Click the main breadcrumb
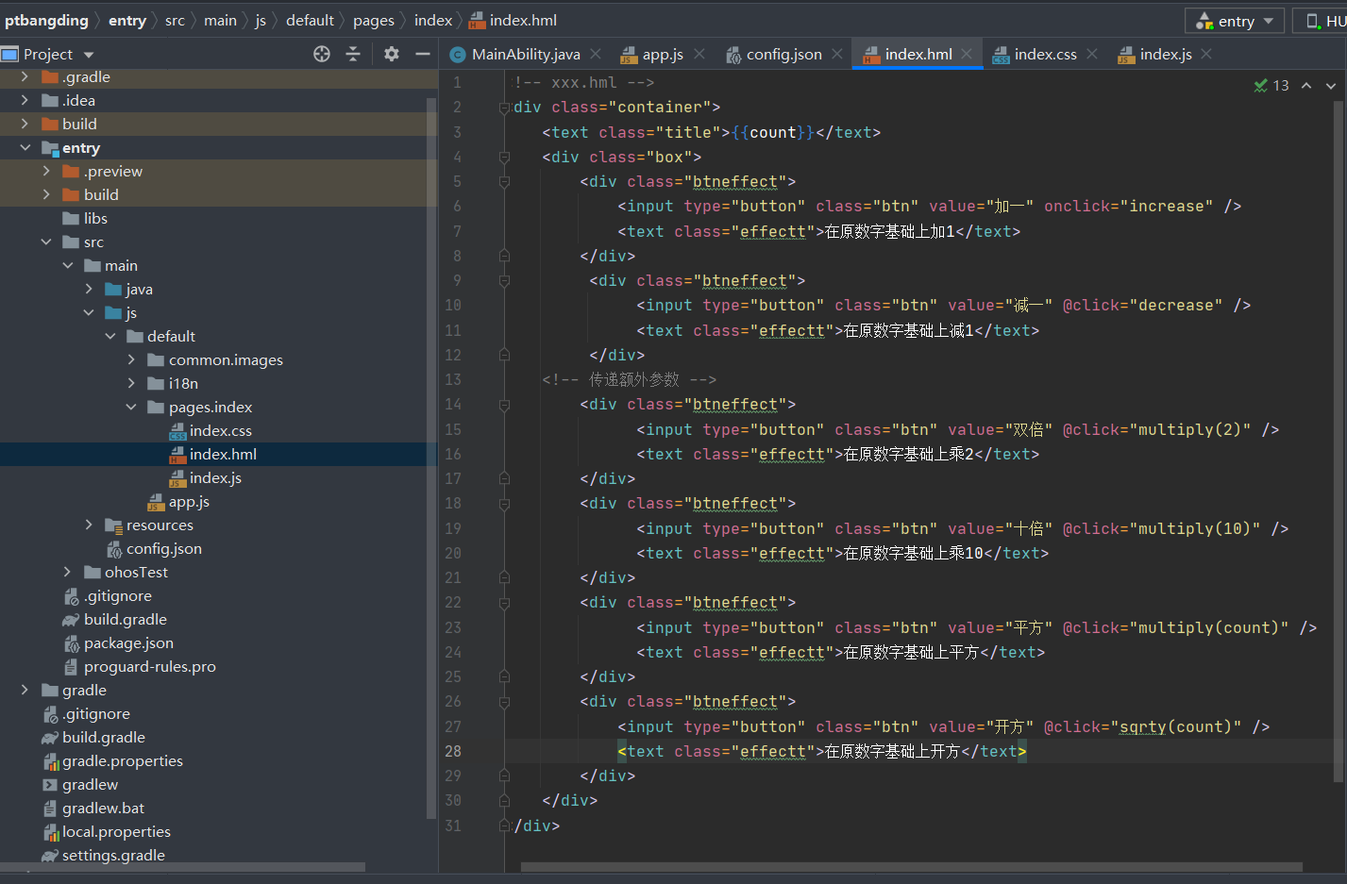 click(220, 20)
